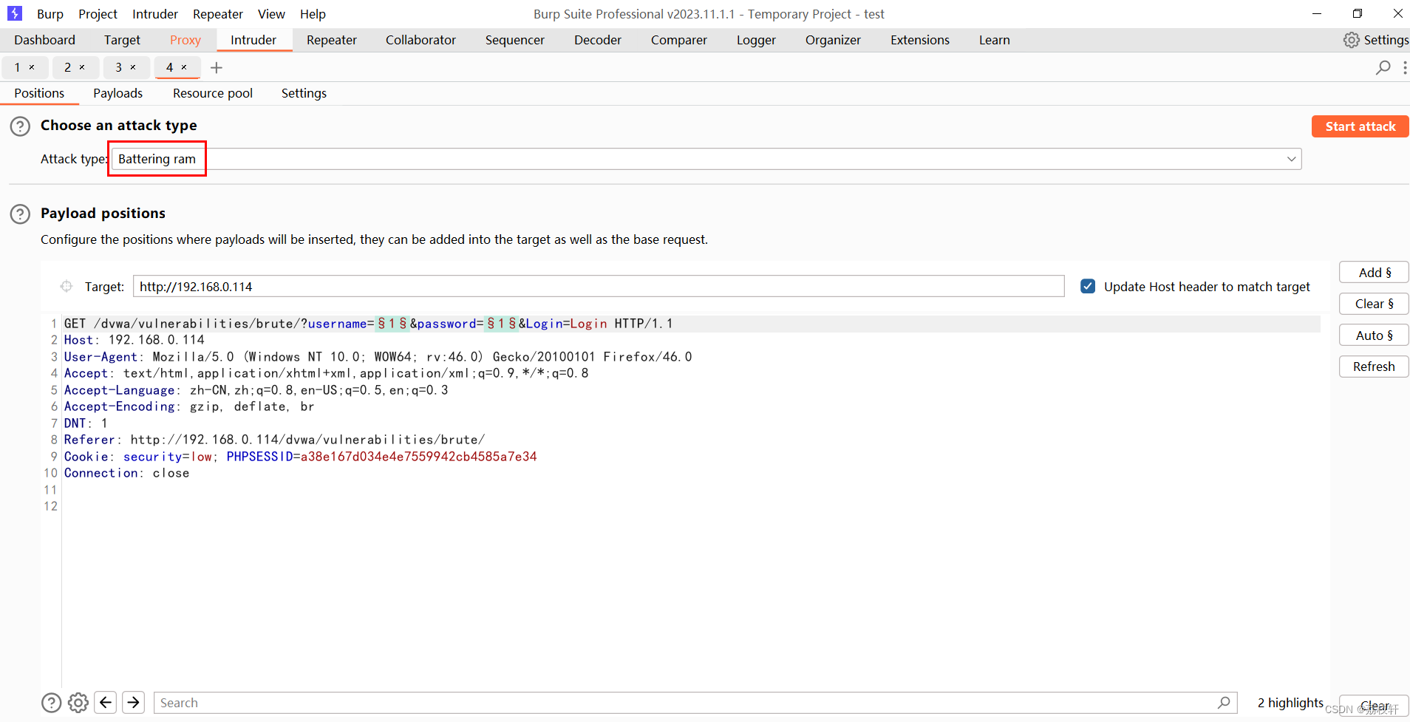Screen dimensions: 1410x722
Task: Open the Help menu
Action: [x=313, y=14]
